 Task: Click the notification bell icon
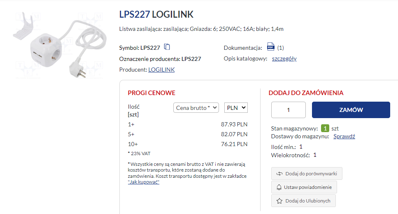coord(279,187)
